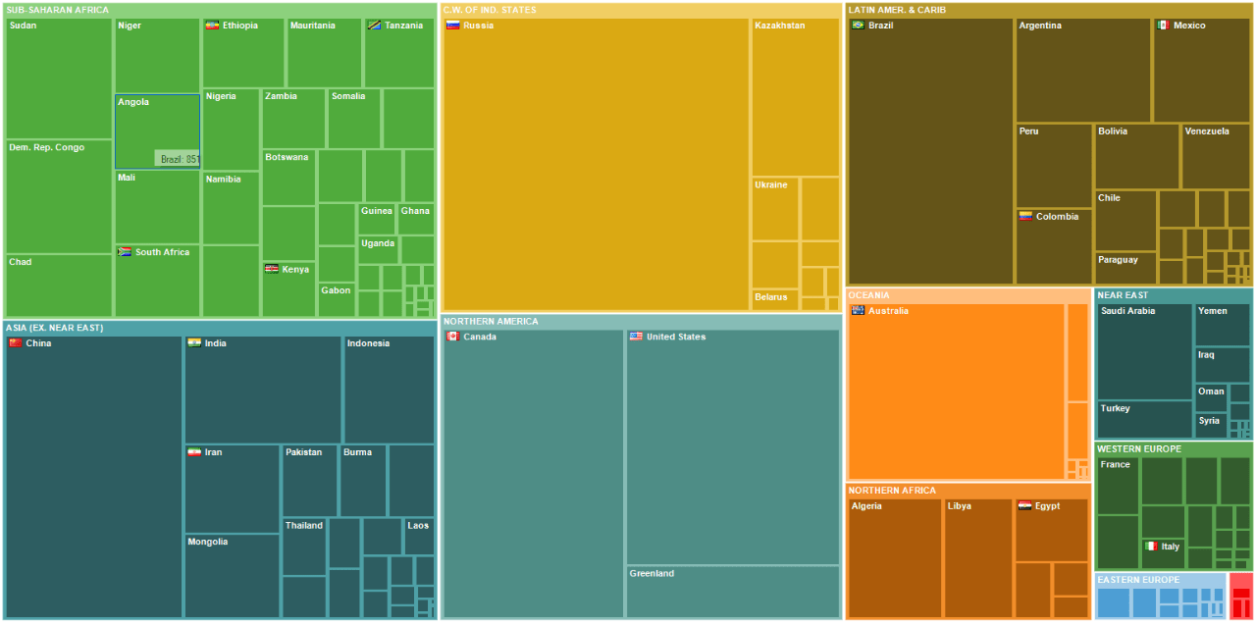
Task: Click the Russia flag icon
Action: 453,26
